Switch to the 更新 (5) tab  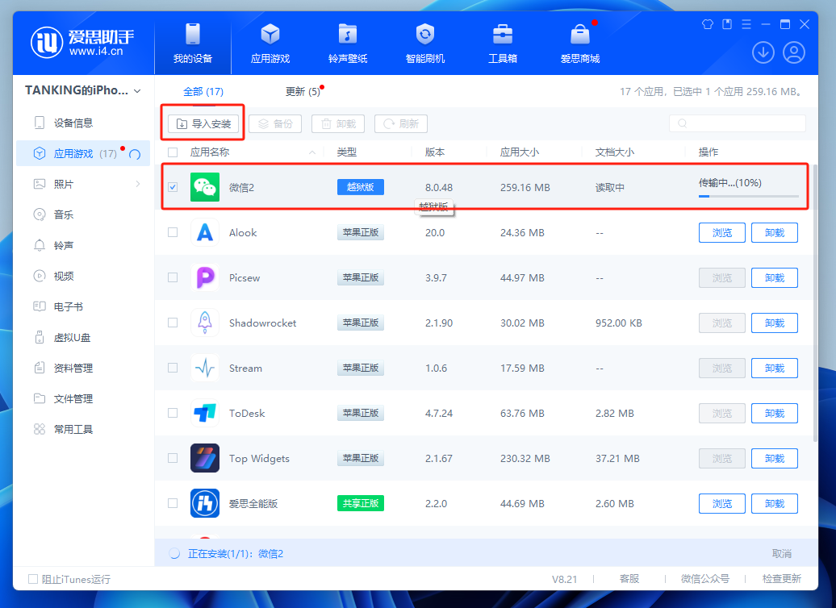pyautogui.click(x=303, y=92)
